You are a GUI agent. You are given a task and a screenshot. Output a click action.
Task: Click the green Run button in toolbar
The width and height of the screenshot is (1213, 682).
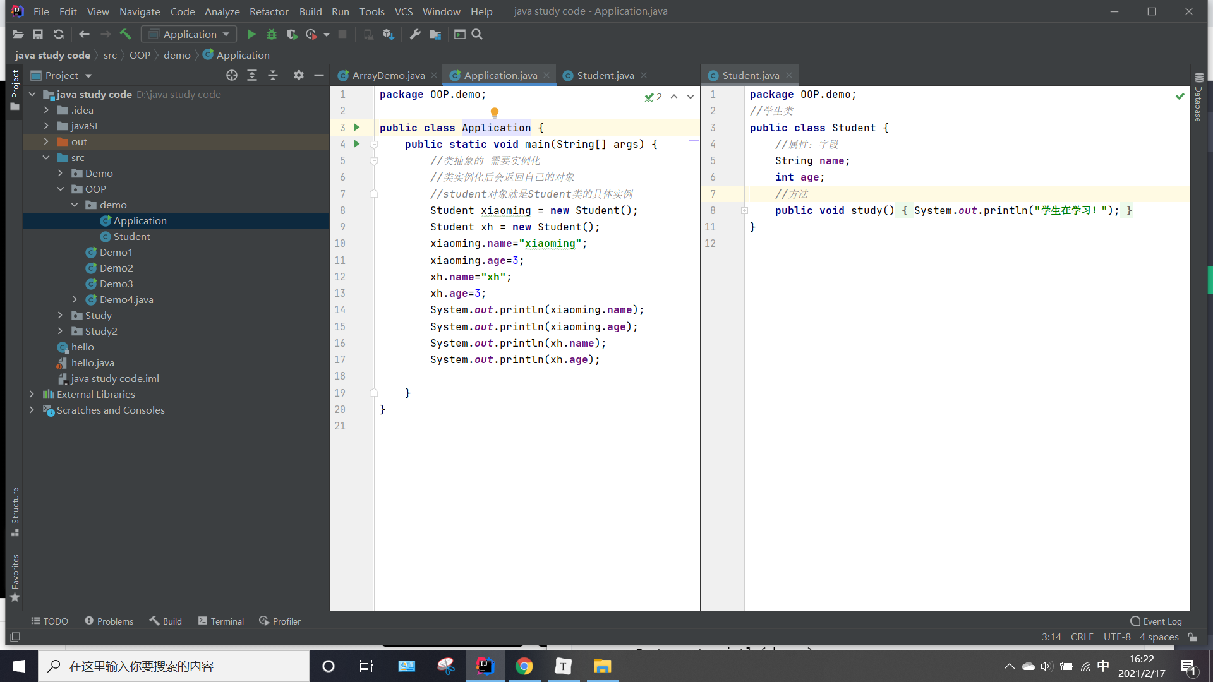(x=251, y=34)
